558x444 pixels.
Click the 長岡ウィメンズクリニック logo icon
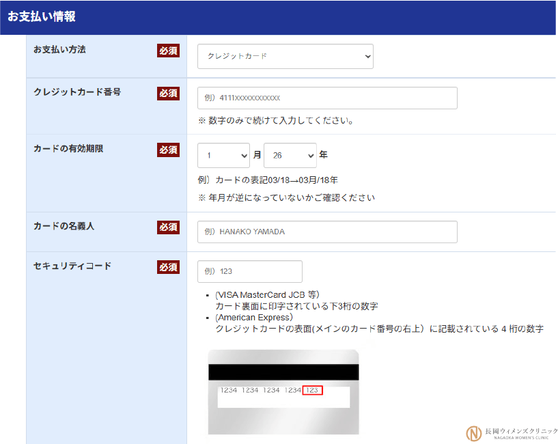point(474,434)
